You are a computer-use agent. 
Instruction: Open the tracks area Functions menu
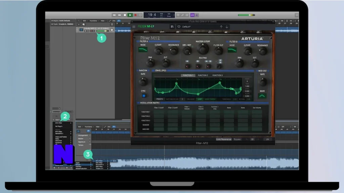[94, 21]
